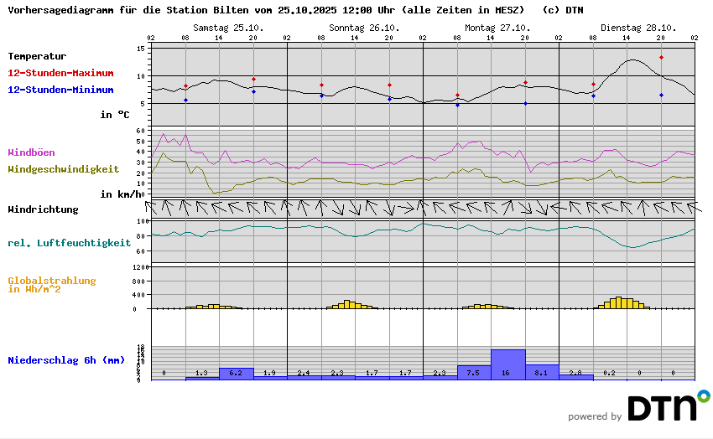Click the magenta Windböen legend label
The height and width of the screenshot is (439, 713).
[31, 152]
